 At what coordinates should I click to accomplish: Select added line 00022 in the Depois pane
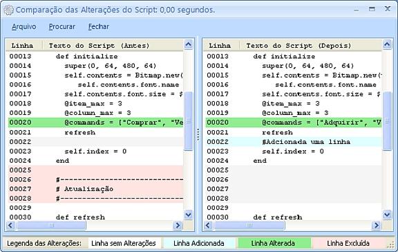click(294, 142)
